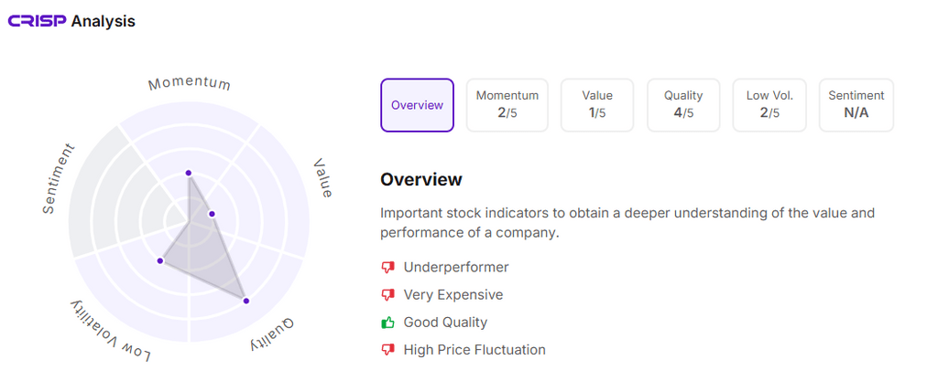Open the Momentum 2/5 tab
The height and width of the screenshot is (381, 938).
point(507,105)
